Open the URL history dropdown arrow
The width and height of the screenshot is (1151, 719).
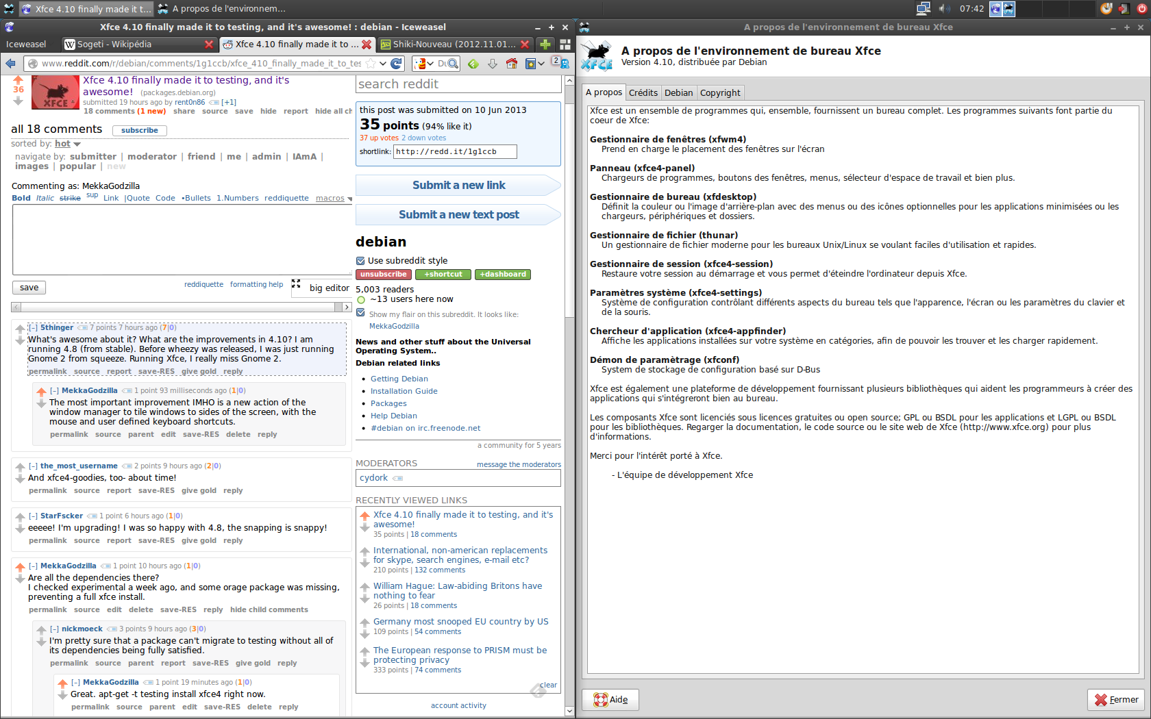coord(382,63)
